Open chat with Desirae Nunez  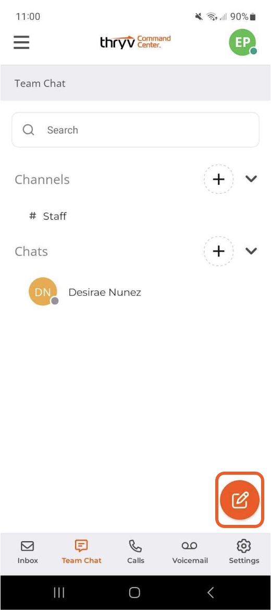[x=135, y=292]
